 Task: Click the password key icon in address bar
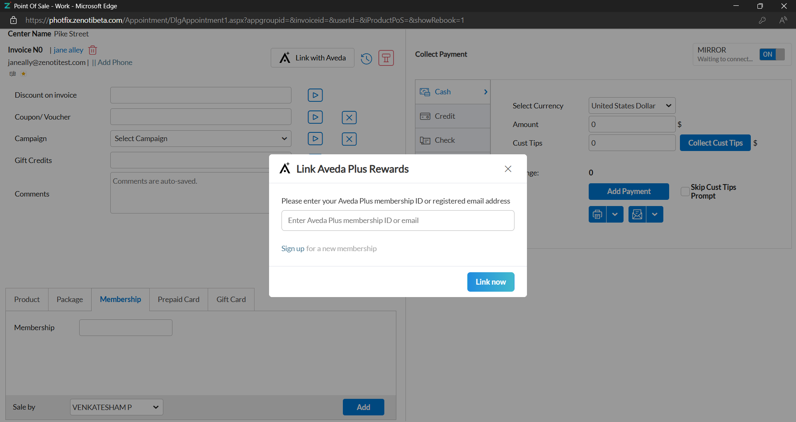(x=762, y=20)
